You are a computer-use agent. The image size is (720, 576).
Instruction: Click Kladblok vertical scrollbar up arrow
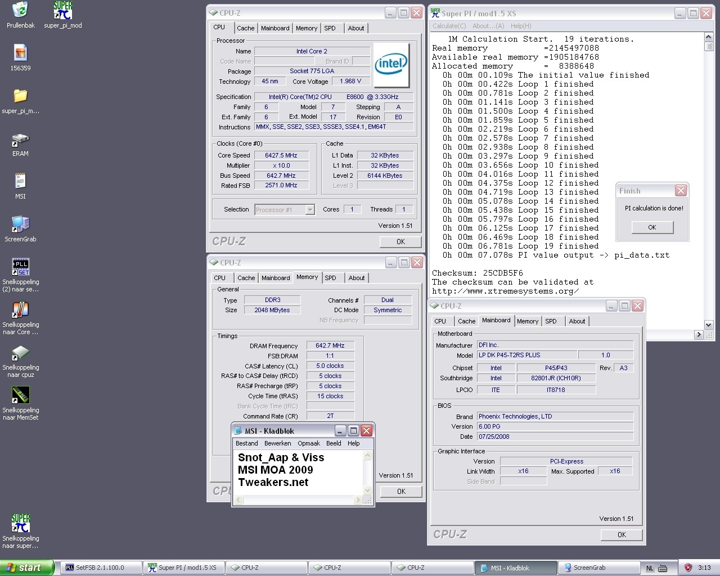[x=368, y=455]
